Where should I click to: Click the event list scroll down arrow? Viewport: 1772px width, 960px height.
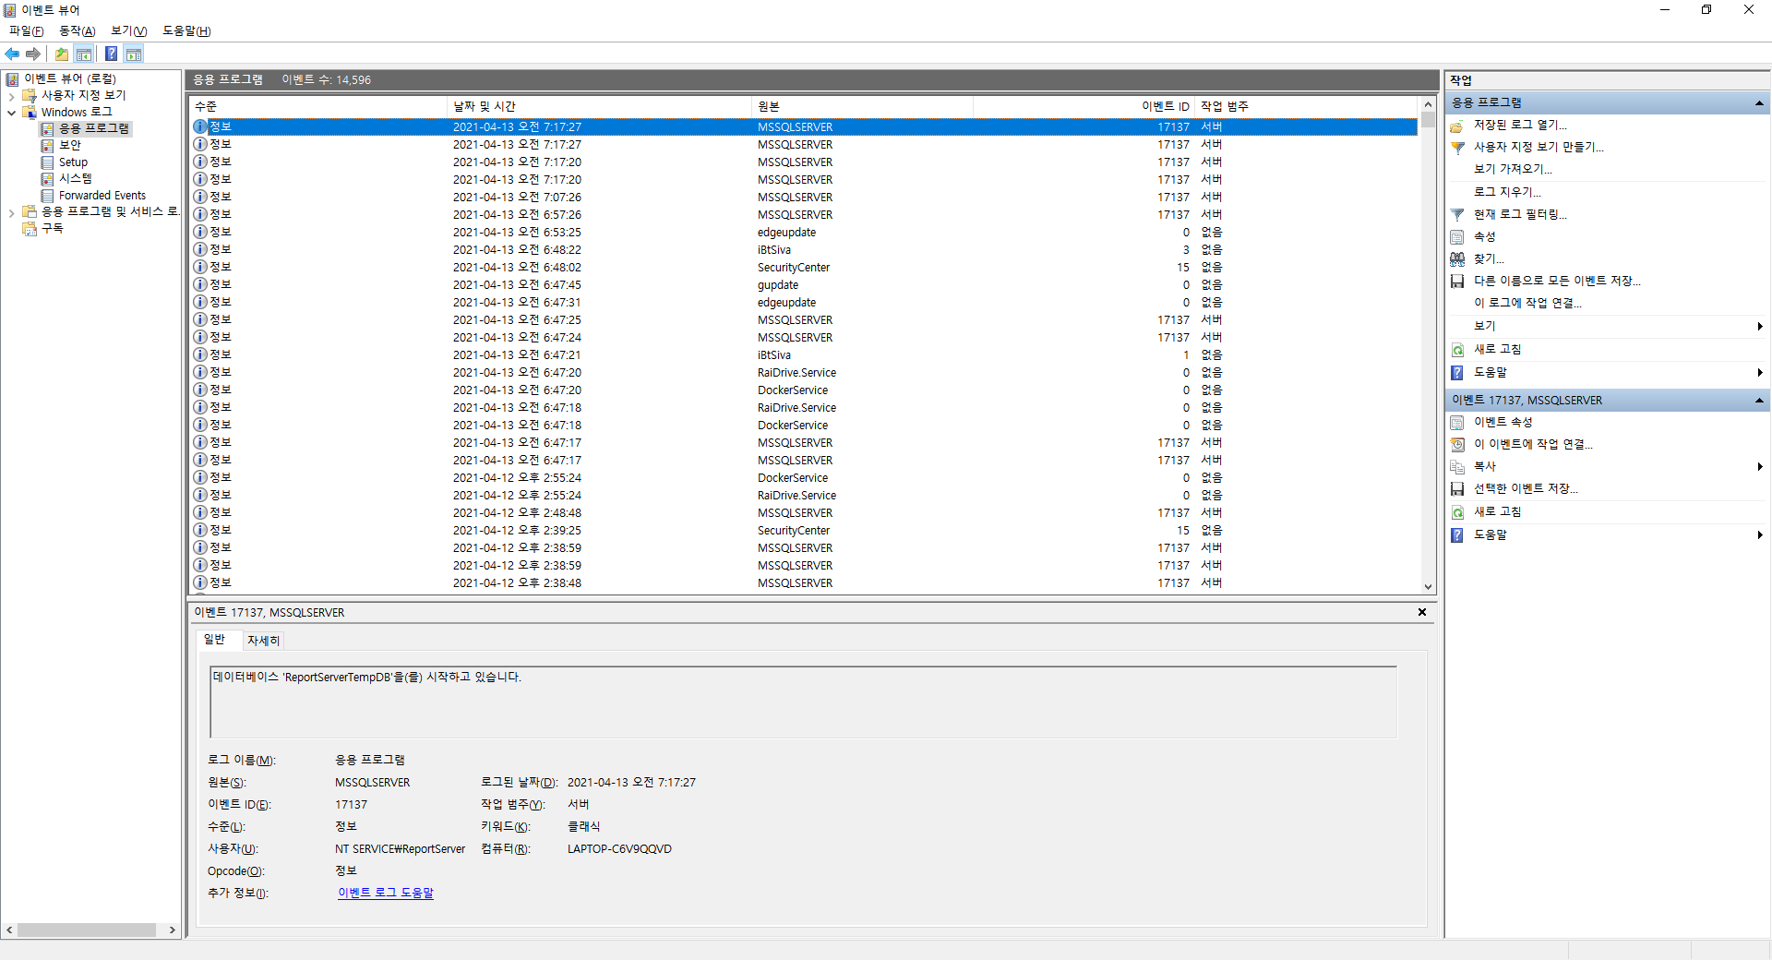1428,587
